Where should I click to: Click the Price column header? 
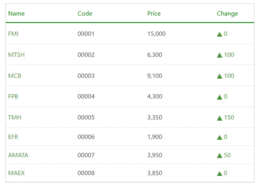pyautogui.click(x=154, y=14)
